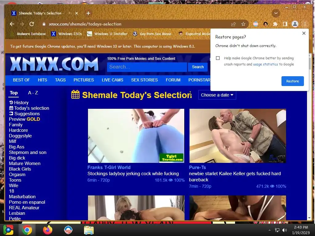Go back using the browser back arrow

coord(12,24)
